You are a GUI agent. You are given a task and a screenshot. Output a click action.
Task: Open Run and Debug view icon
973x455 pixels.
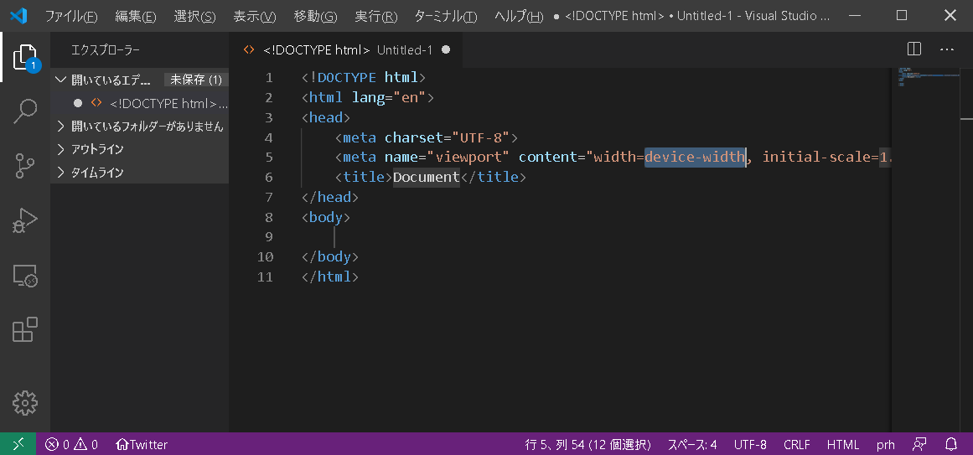tap(25, 220)
